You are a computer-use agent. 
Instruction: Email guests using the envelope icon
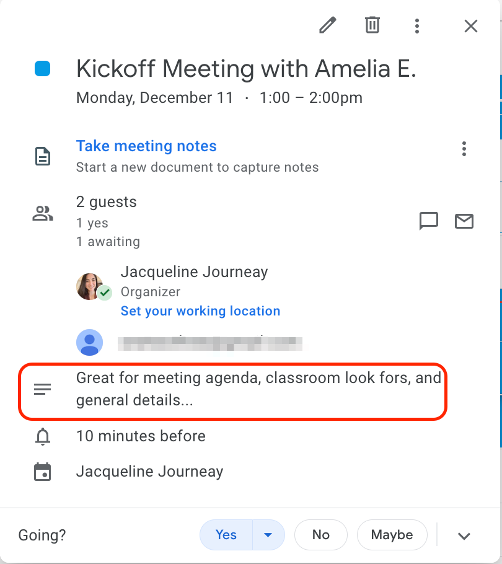coord(464,221)
